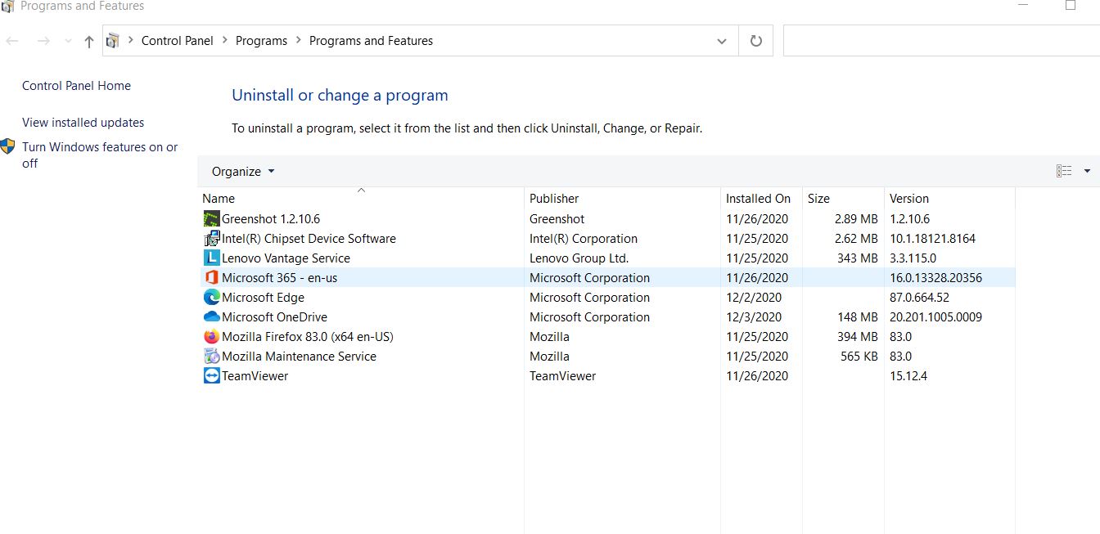Go up one level with Up arrow
Image resolution: width=1100 pixels, height=534 pixels.
pyautogui.click(x=89, y=41)
